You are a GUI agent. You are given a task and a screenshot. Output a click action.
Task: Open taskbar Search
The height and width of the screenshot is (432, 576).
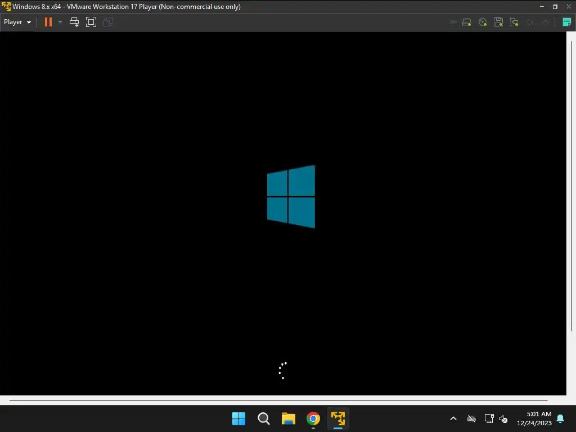coord(263,418)
